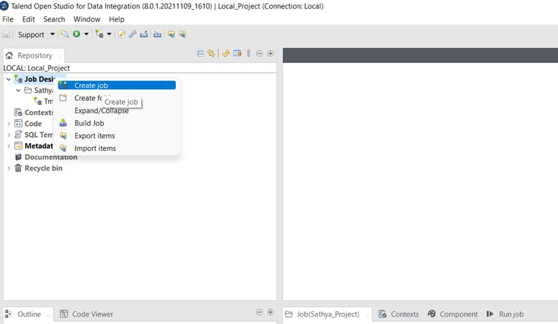Screen dimensions: 558x324
Task: Switch to the bottom Contexts tab
Action: click(399, 314)
